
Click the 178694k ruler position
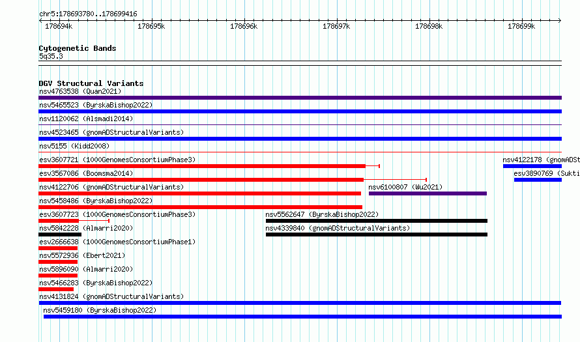coord(59,26)
